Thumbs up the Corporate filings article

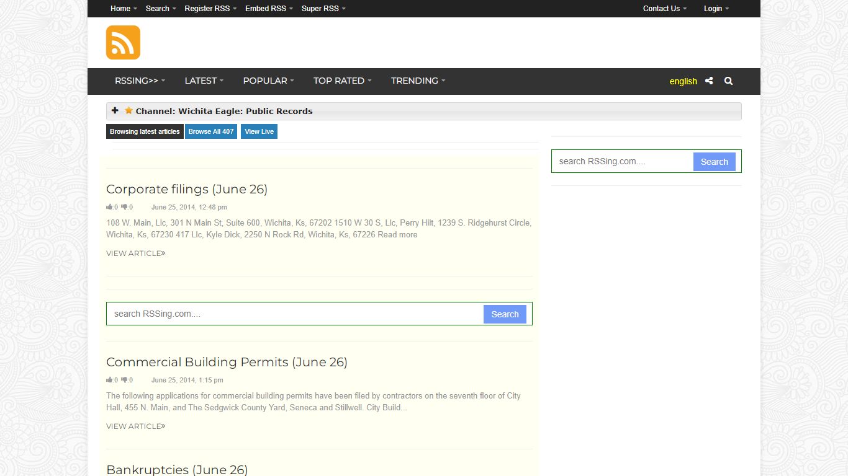point(110,207)
